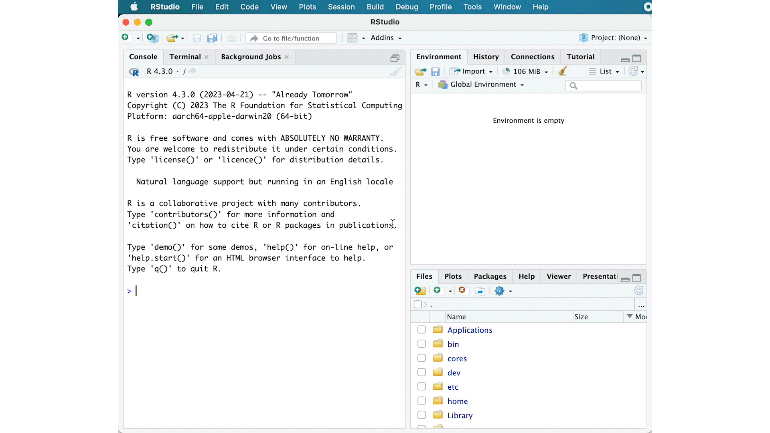The image size is (770, 433).
Task: Click the Rename file icon in Files pane
Action: (x=480, y=291)
